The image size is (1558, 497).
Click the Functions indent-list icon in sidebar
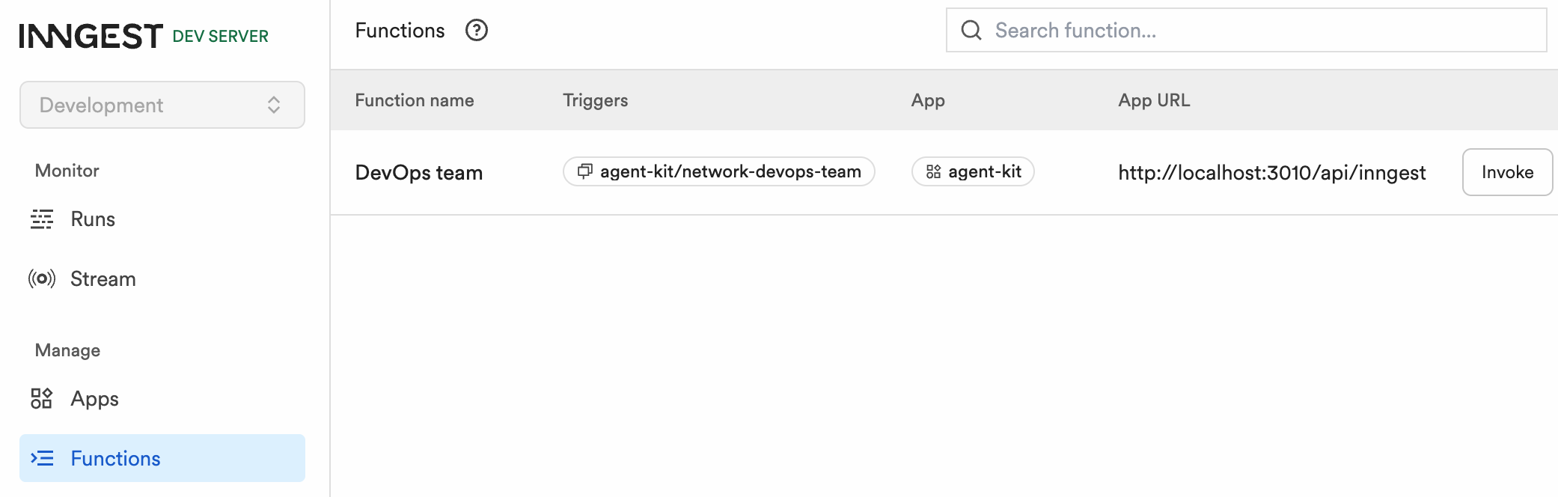(42, 458)
